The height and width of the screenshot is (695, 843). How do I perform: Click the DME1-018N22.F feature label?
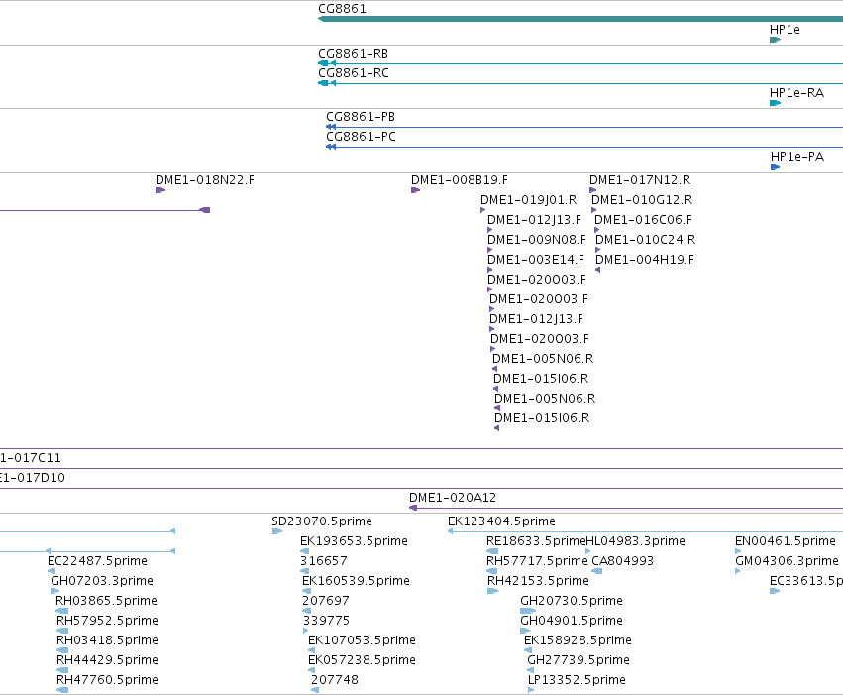(205, 180)
